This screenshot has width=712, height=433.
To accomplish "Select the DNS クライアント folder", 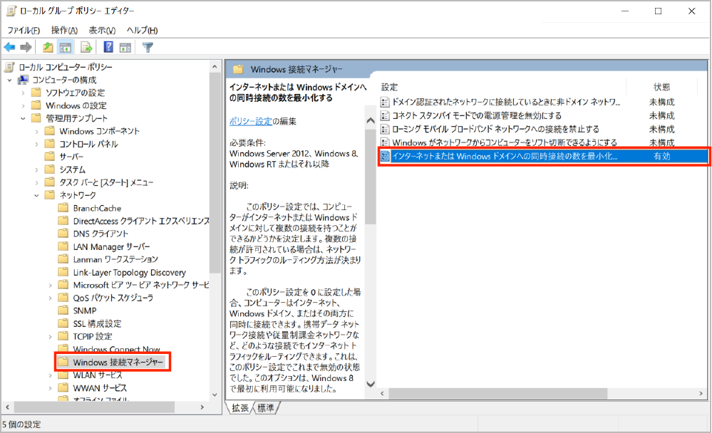I will coord(100,234).
